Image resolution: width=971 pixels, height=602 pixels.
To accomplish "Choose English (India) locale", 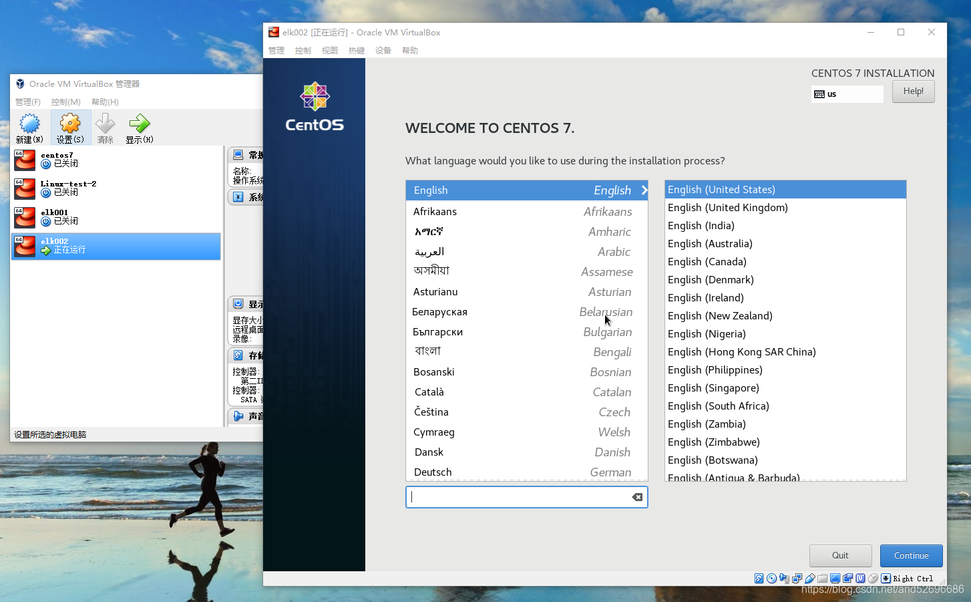I will (785, 226).
